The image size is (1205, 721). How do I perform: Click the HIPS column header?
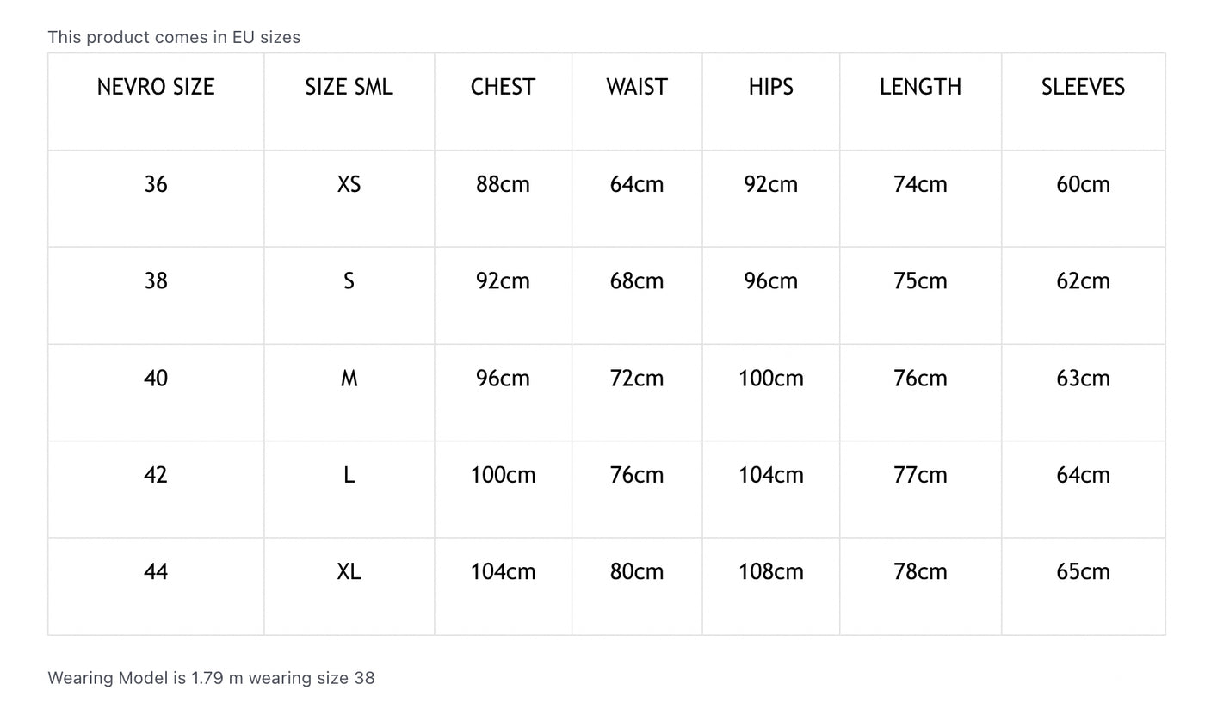[770, 87]
